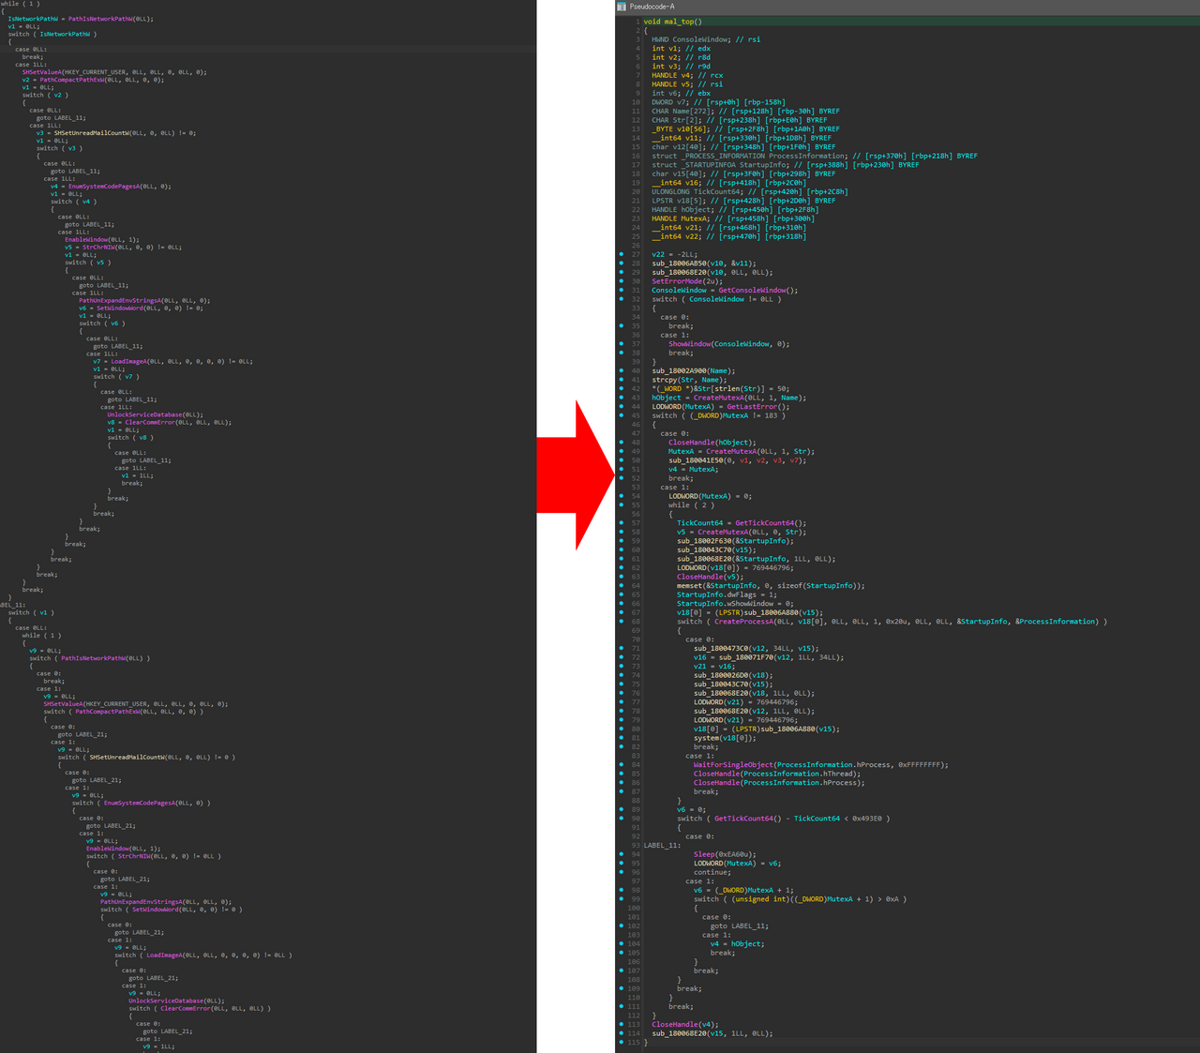Click CreateProcessA switch statement on line 68

[x=892, y=622]
